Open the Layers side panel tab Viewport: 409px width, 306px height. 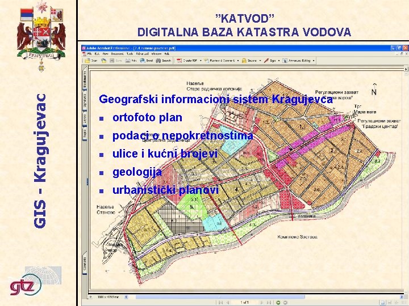click(85, 119)
